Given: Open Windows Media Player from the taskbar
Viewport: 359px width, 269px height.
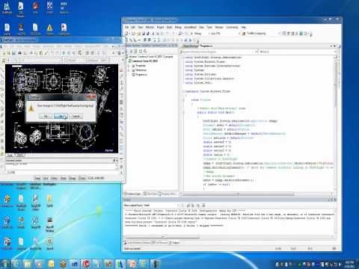Looking at the screenshot, I should pyautogui.click(x=39, y=264).
